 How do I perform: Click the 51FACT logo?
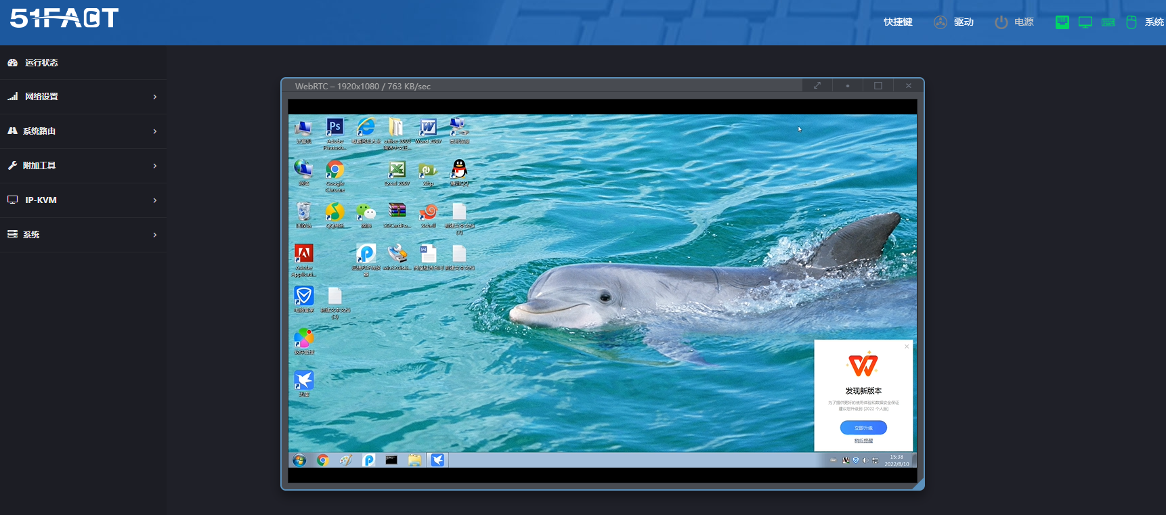point(64,18)
